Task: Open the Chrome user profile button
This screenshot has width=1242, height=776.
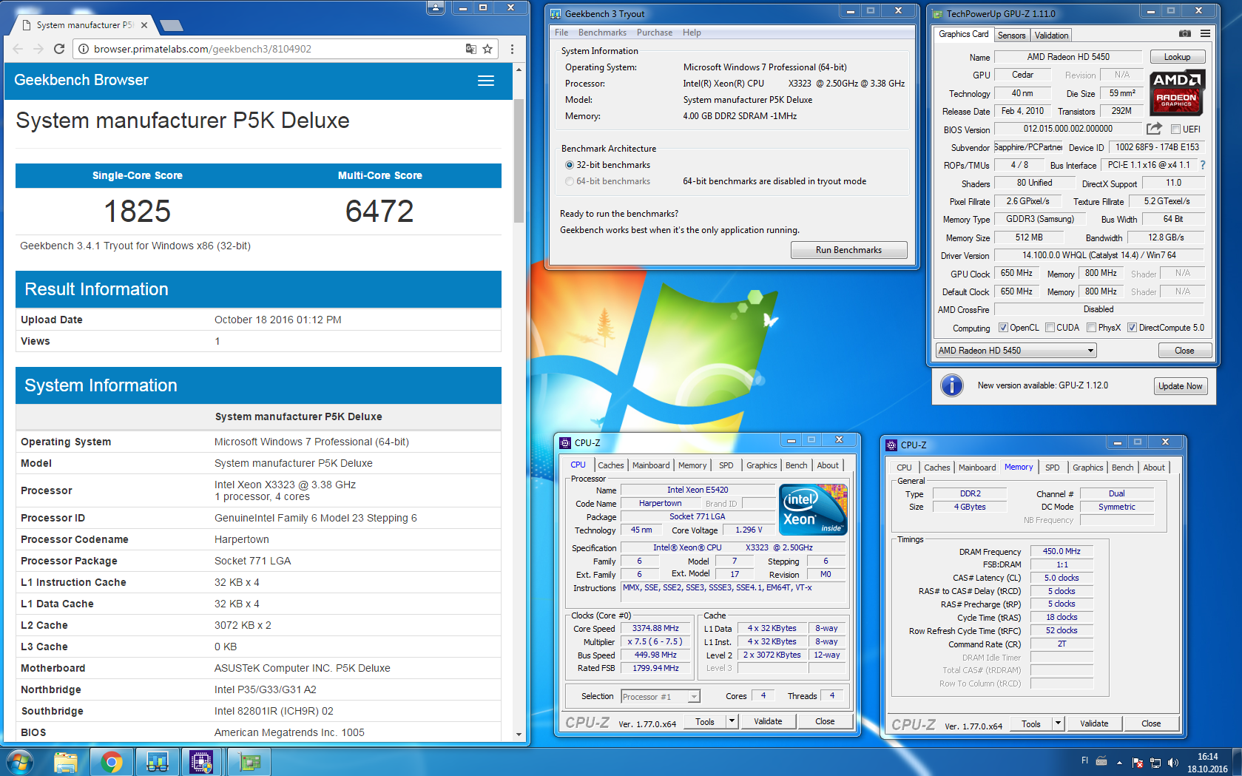Action: click(x=436, y=7)
